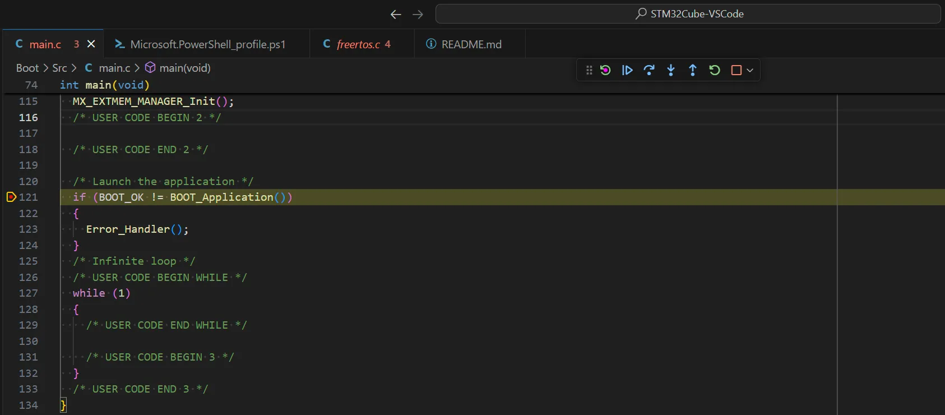
Task: Open the README.md tab
Action: (471, 44)
